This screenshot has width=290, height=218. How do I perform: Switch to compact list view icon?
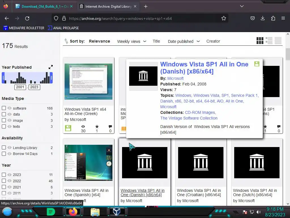278,40
